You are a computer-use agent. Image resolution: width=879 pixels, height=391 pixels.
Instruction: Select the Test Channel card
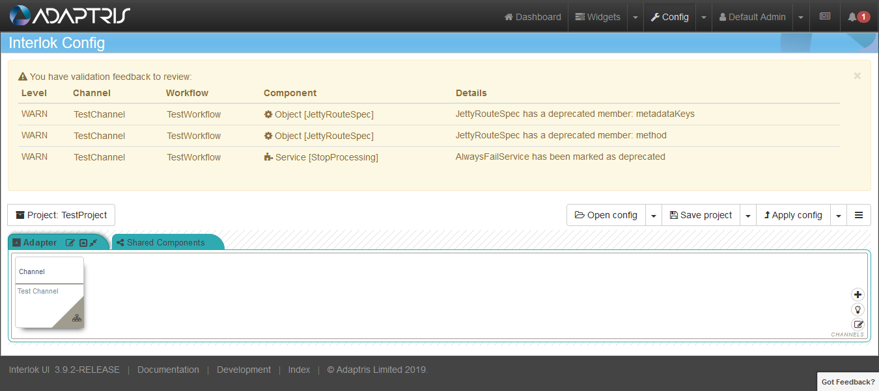tap(49, 292)
